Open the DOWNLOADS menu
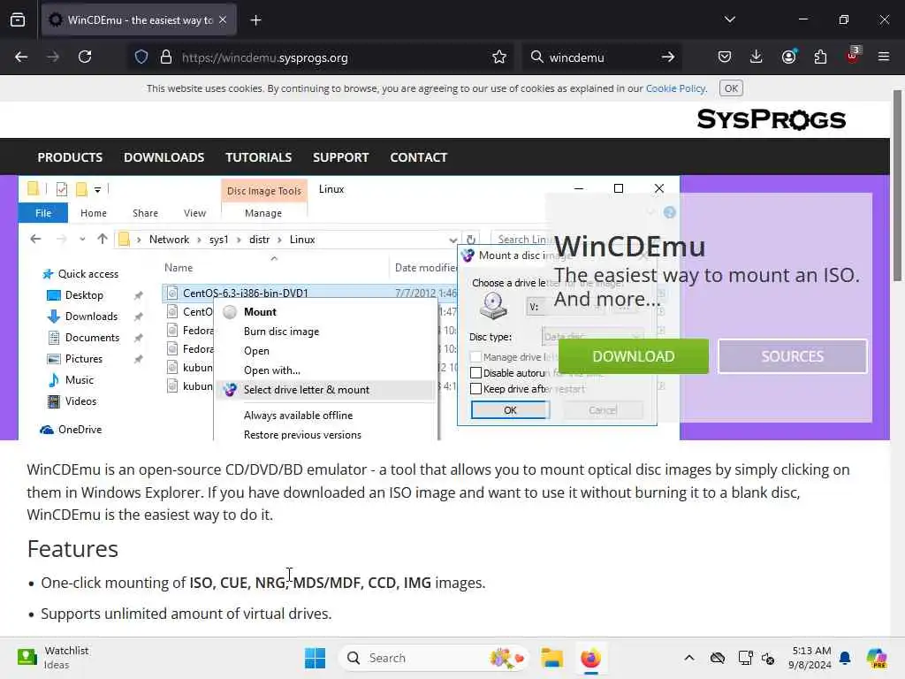 coord(164,157)
